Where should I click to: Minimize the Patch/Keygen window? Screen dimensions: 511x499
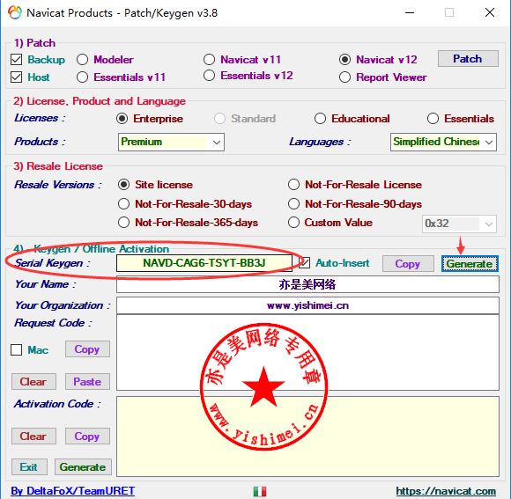point(410,12)
